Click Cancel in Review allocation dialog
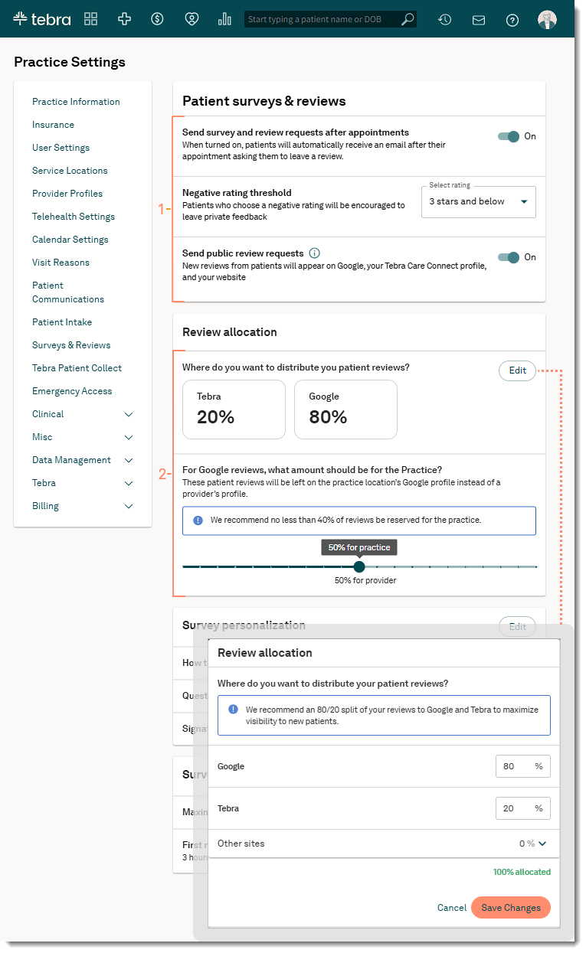Screen dimensions: 586x953 point(452,908)
